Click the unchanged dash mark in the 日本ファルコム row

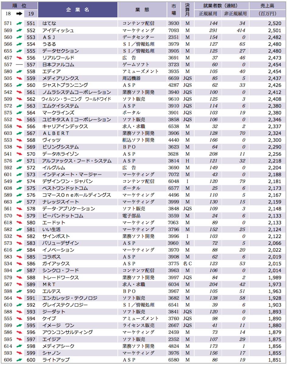click(x=19, y=65)
